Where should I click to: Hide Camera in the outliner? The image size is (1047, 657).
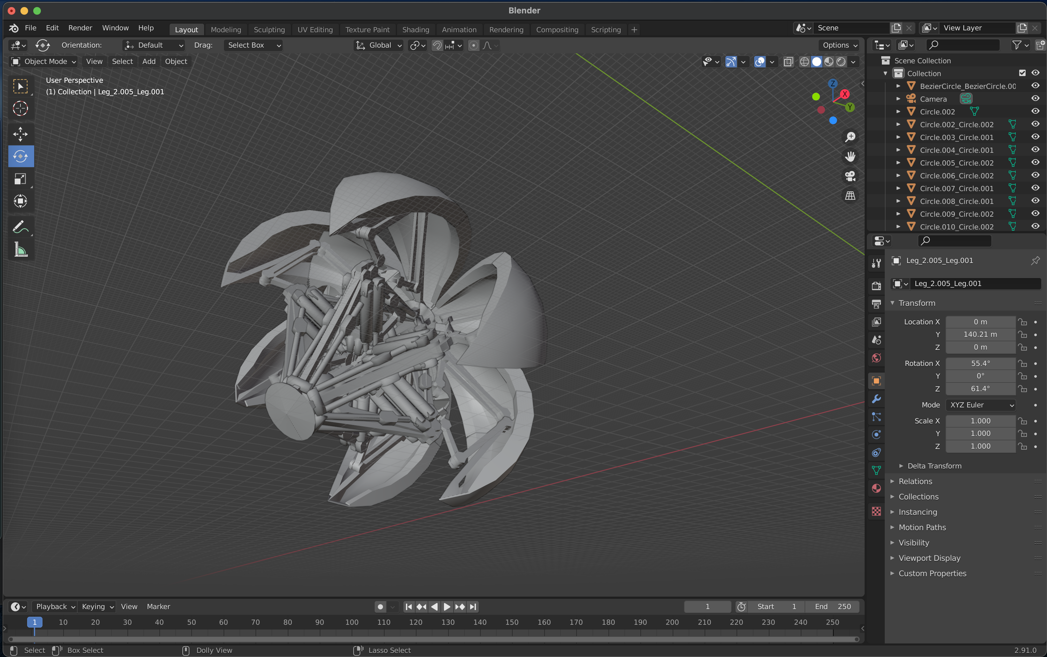1035,99
